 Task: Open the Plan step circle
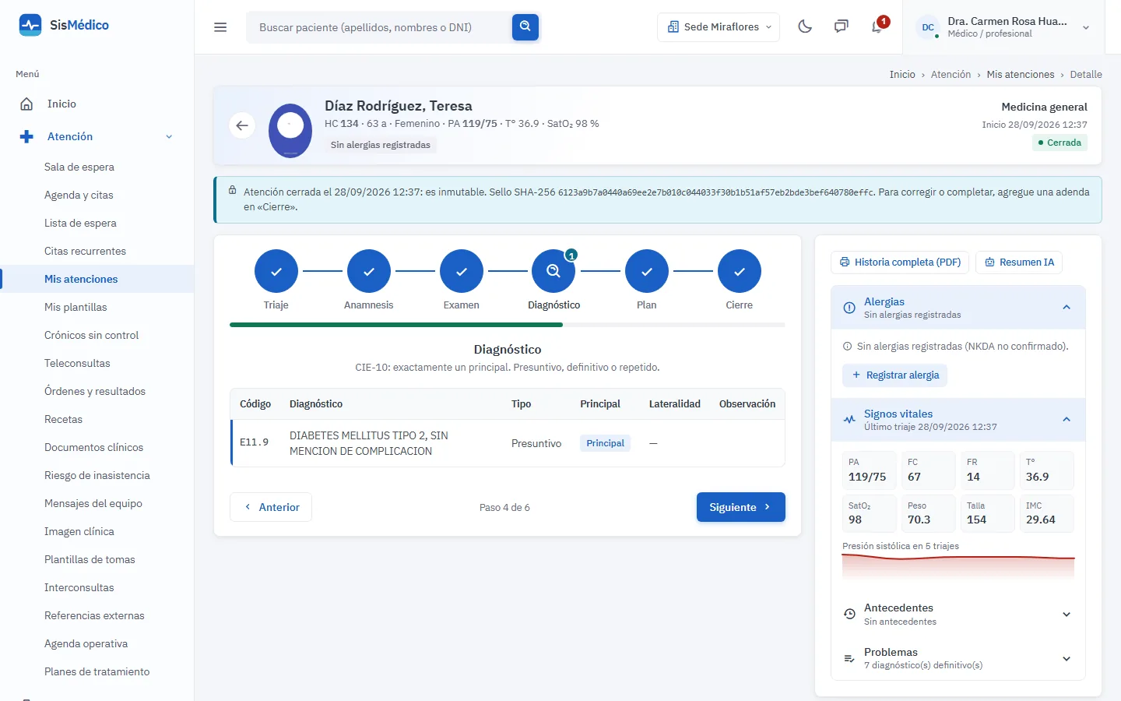[647, 271]
